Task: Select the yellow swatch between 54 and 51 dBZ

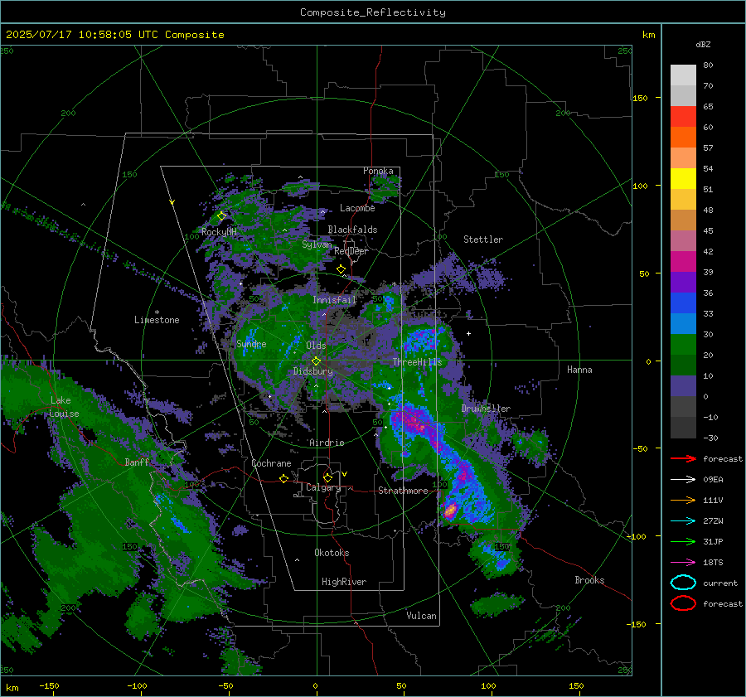Action: (x=683, y=179)
